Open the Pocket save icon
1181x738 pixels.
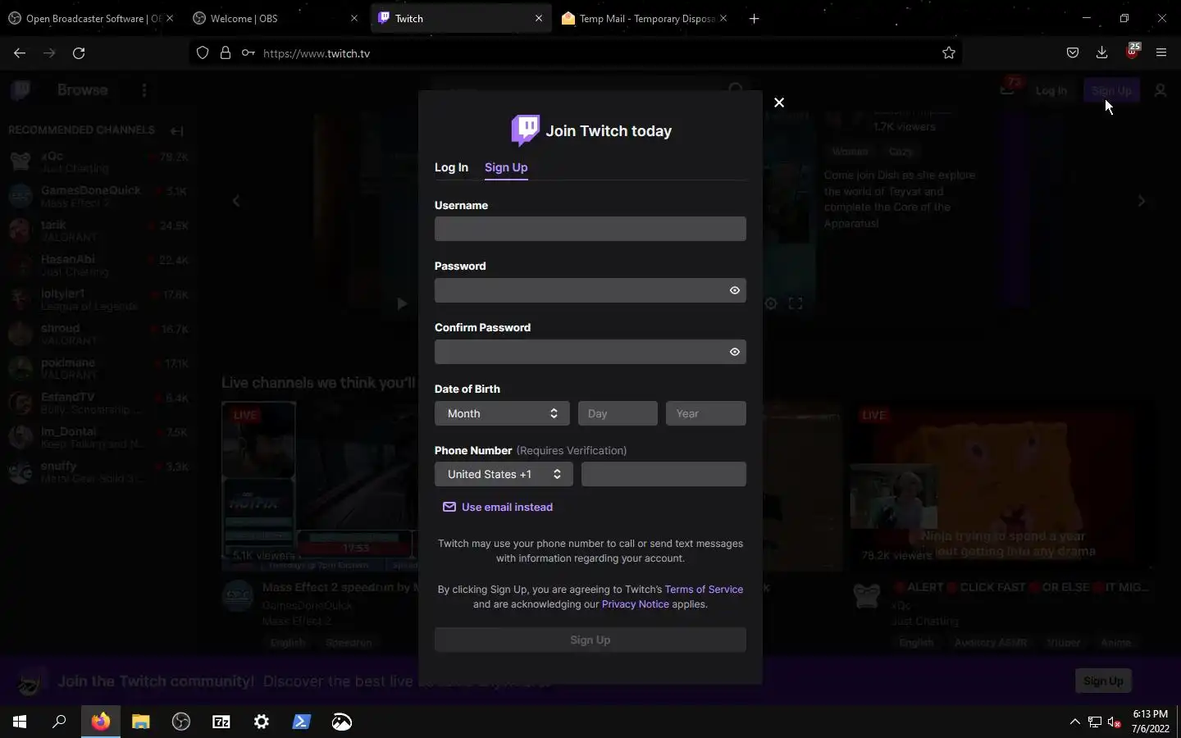[1073, 53]
